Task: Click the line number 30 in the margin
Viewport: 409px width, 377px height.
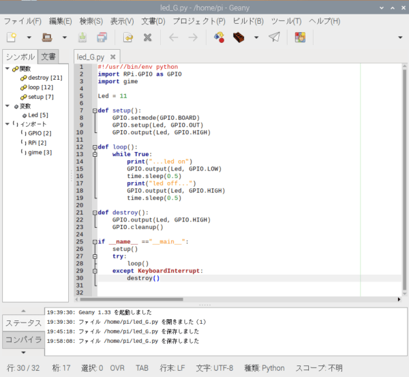Action: (x=80, y=278)
